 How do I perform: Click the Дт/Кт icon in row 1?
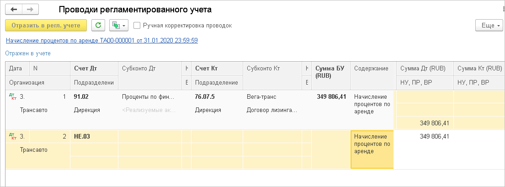[12, 96]
